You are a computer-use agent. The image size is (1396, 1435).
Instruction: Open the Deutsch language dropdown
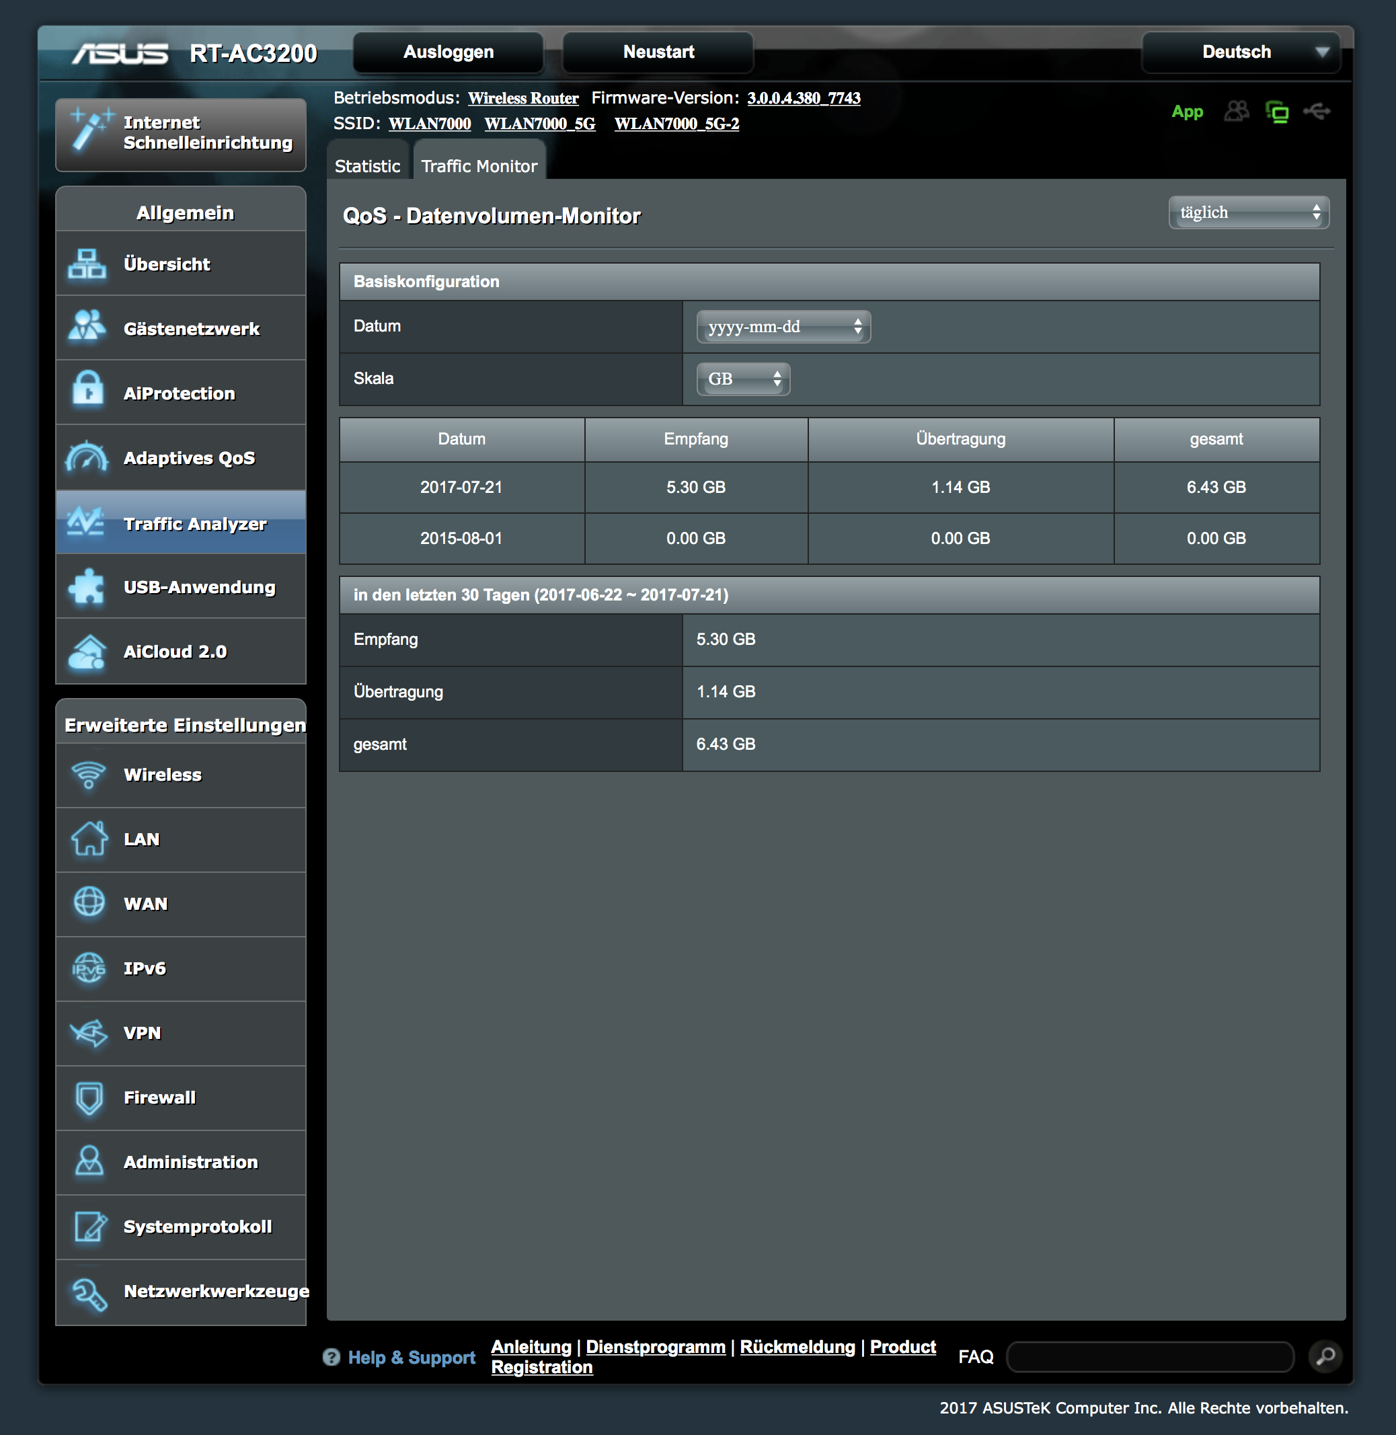point(1241,52)
